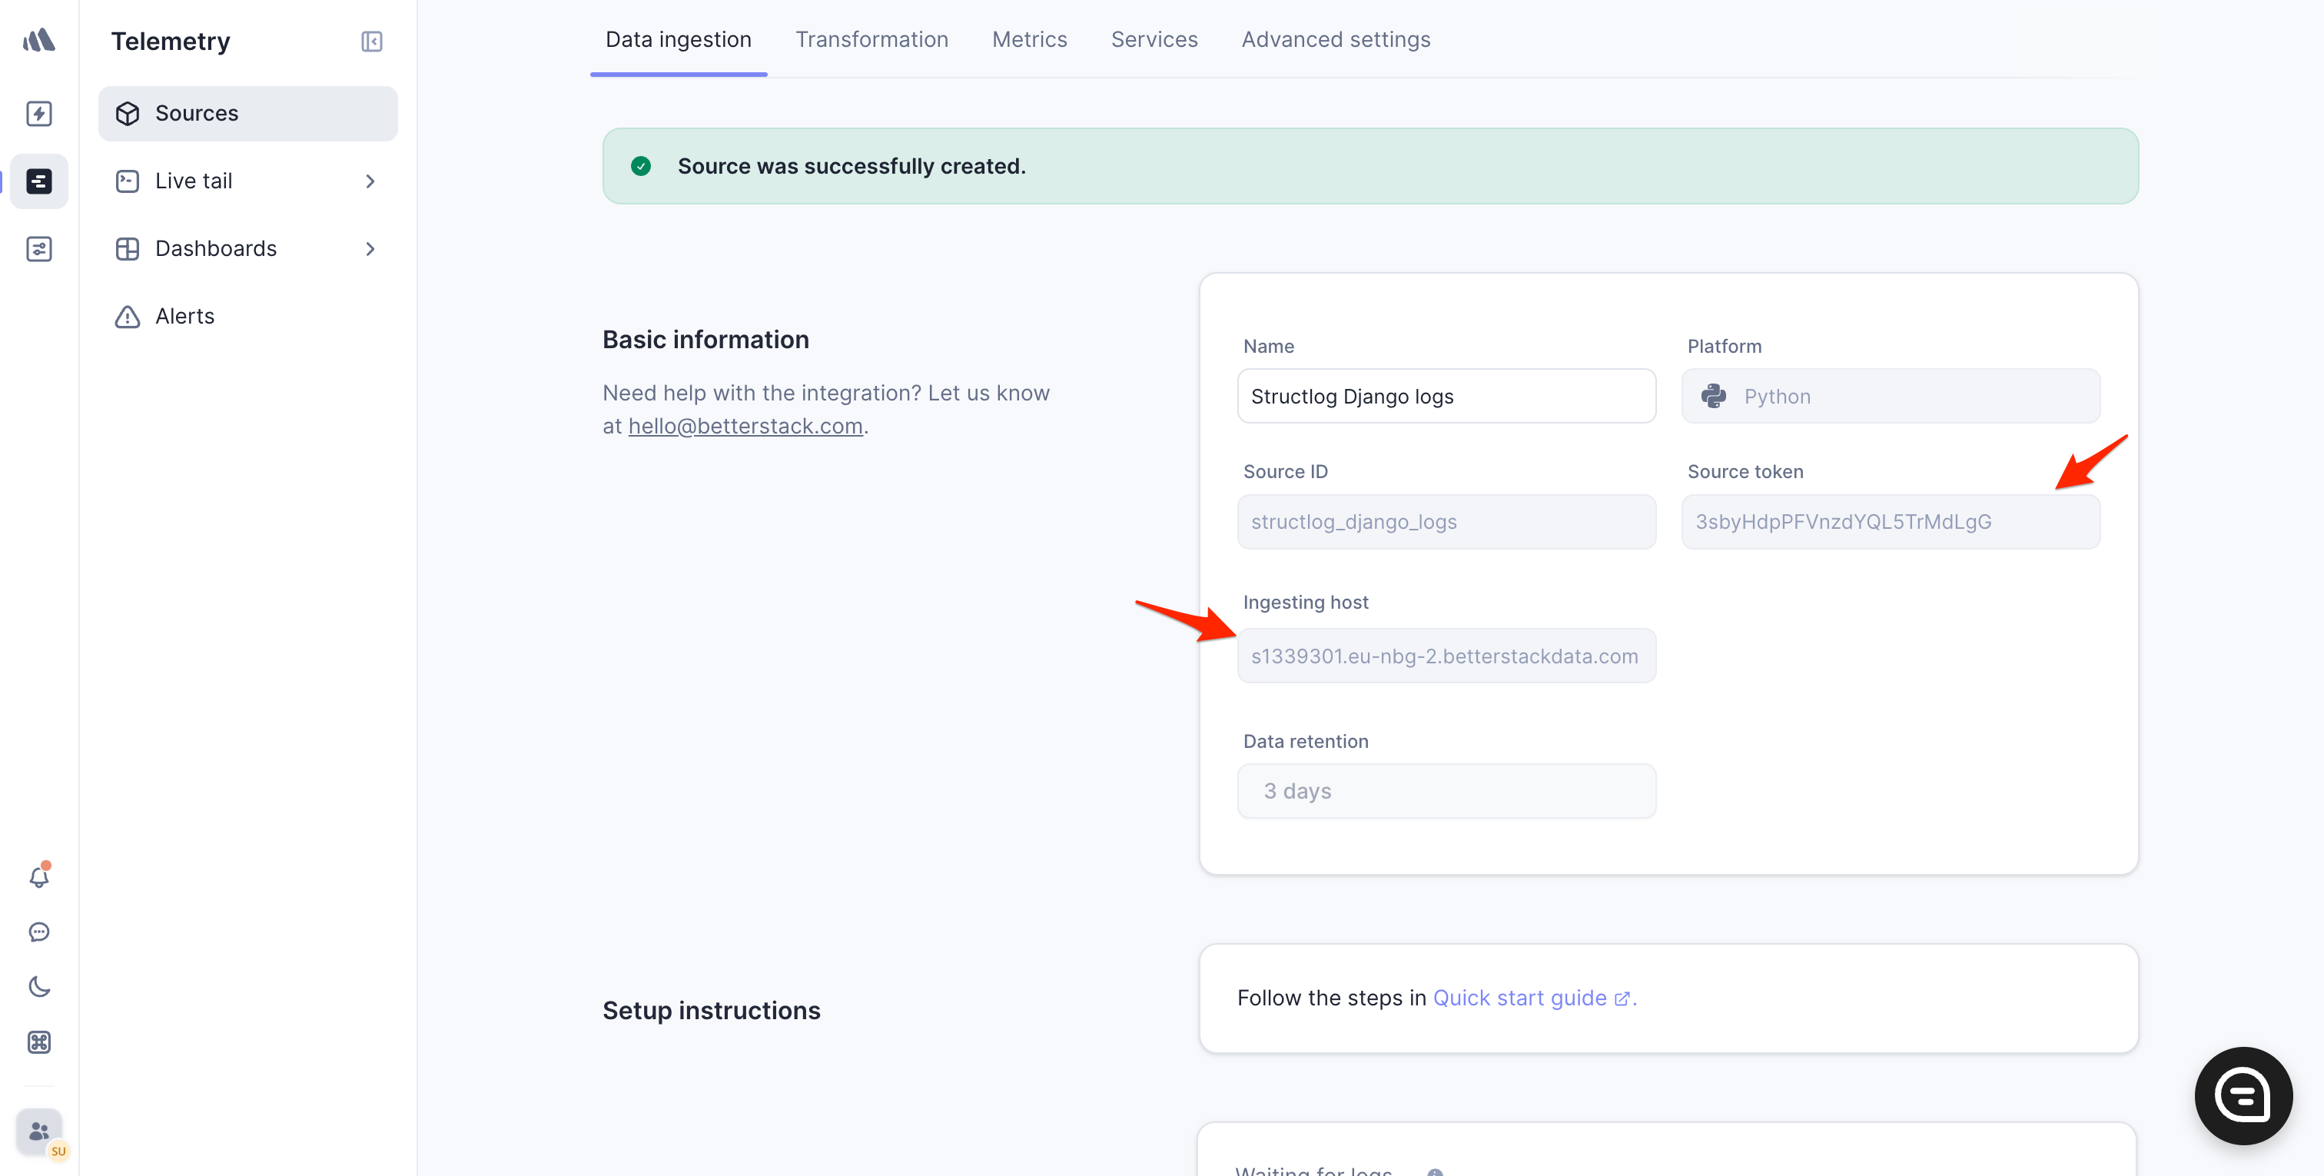The width and height of the screenshot is (2324, 1176).
Task: Click the Source token field
Action: point(1890,522)
